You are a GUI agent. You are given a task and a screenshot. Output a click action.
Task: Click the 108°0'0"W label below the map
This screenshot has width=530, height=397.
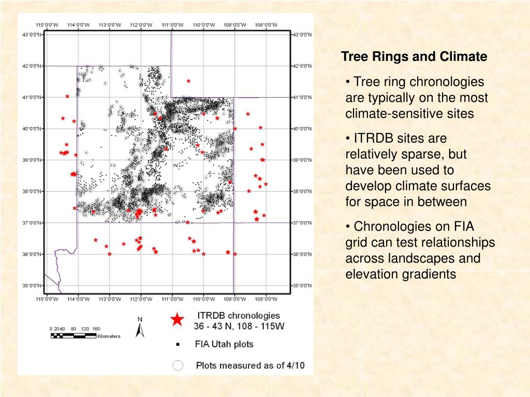[266, 299]
